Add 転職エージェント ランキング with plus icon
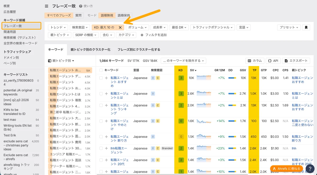The image size is (317, 175). 106,105
